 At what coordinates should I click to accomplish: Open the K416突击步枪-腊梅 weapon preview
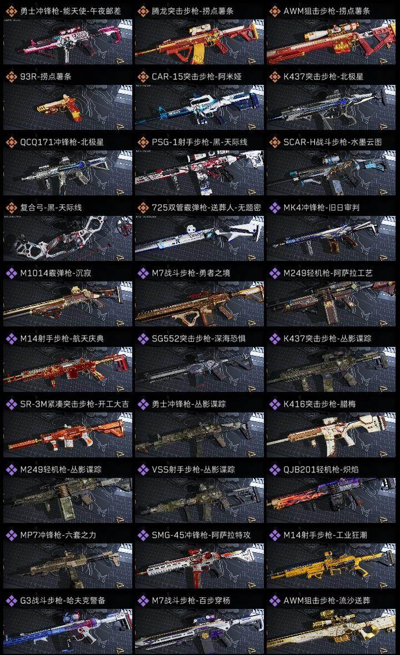click(x=331, y=435)
